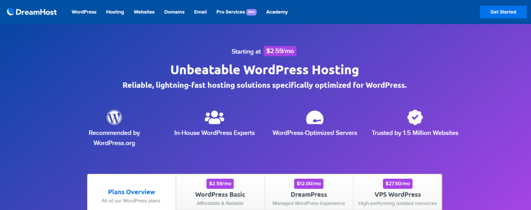This screenshot has height=210, width=531.
Task: Open the Email navigation menu
Action: 201,12
